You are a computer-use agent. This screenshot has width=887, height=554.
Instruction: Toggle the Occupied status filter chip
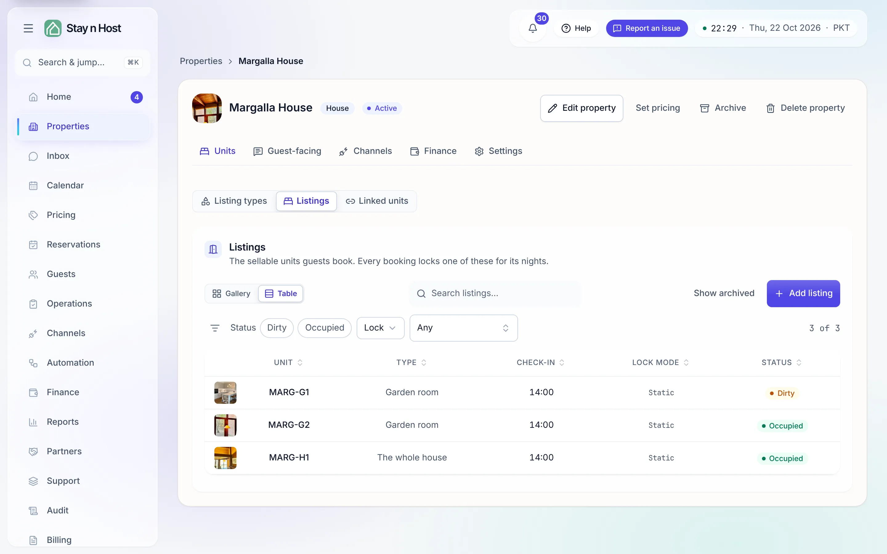click(324, 328)
